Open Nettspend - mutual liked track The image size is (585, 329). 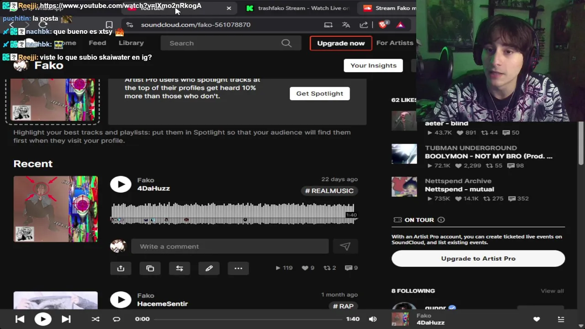(x=459, y=189)
